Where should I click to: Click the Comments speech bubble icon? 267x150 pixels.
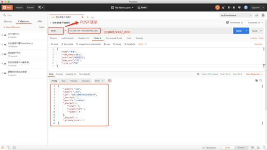227,23
